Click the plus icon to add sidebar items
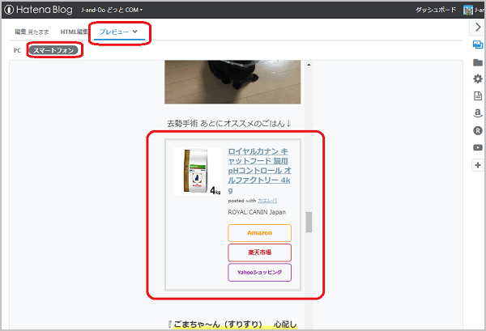This screenshot has height=331, width=486. 478,165
